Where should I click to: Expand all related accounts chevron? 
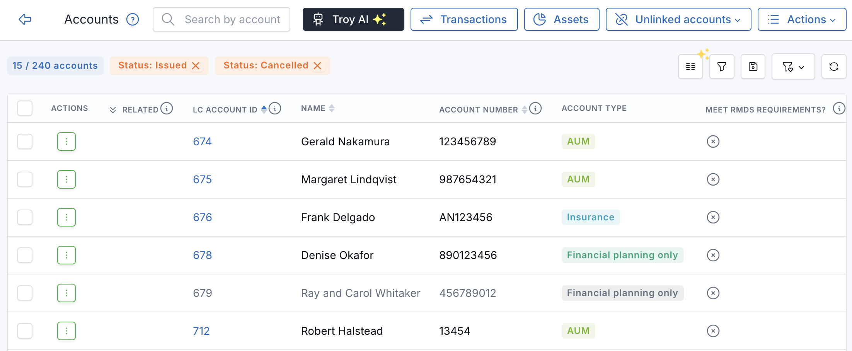113,110
